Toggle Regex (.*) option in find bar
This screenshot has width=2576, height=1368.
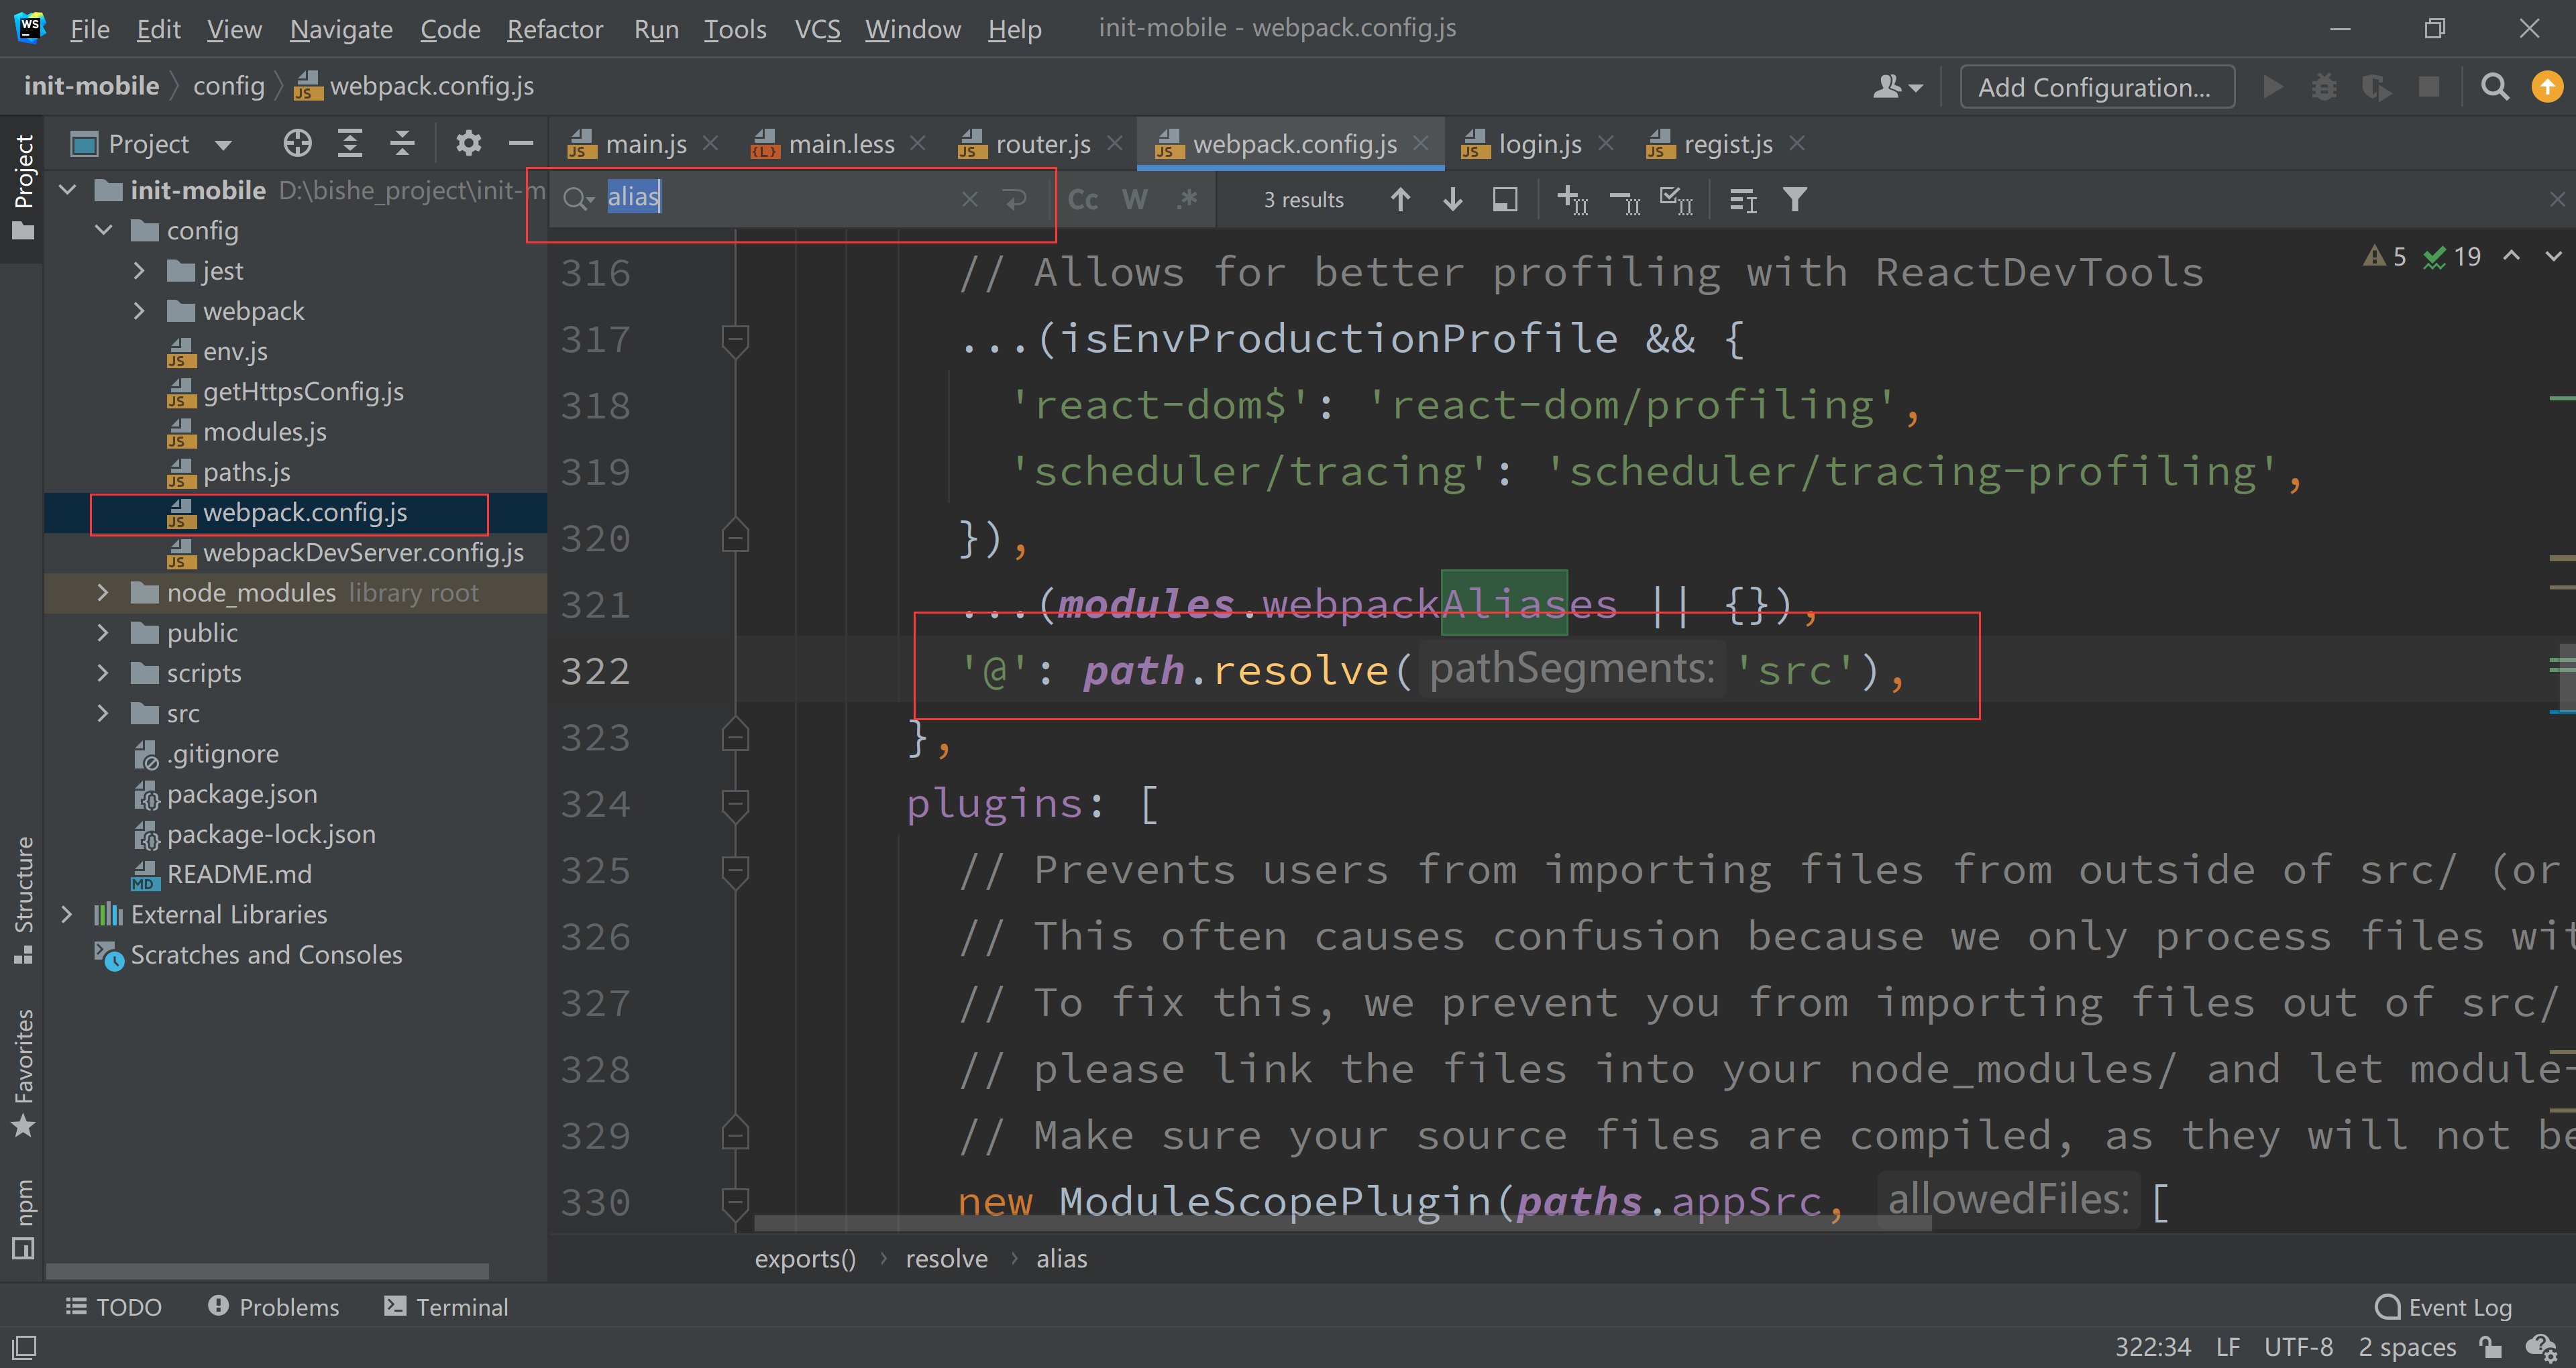1187,199
